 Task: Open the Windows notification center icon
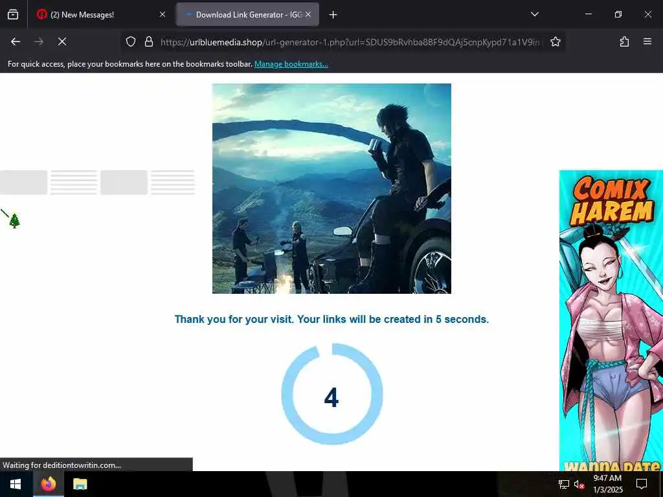642,484
